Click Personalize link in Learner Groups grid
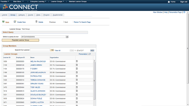The height and width of the screenshot is (106, 189). 83,54
